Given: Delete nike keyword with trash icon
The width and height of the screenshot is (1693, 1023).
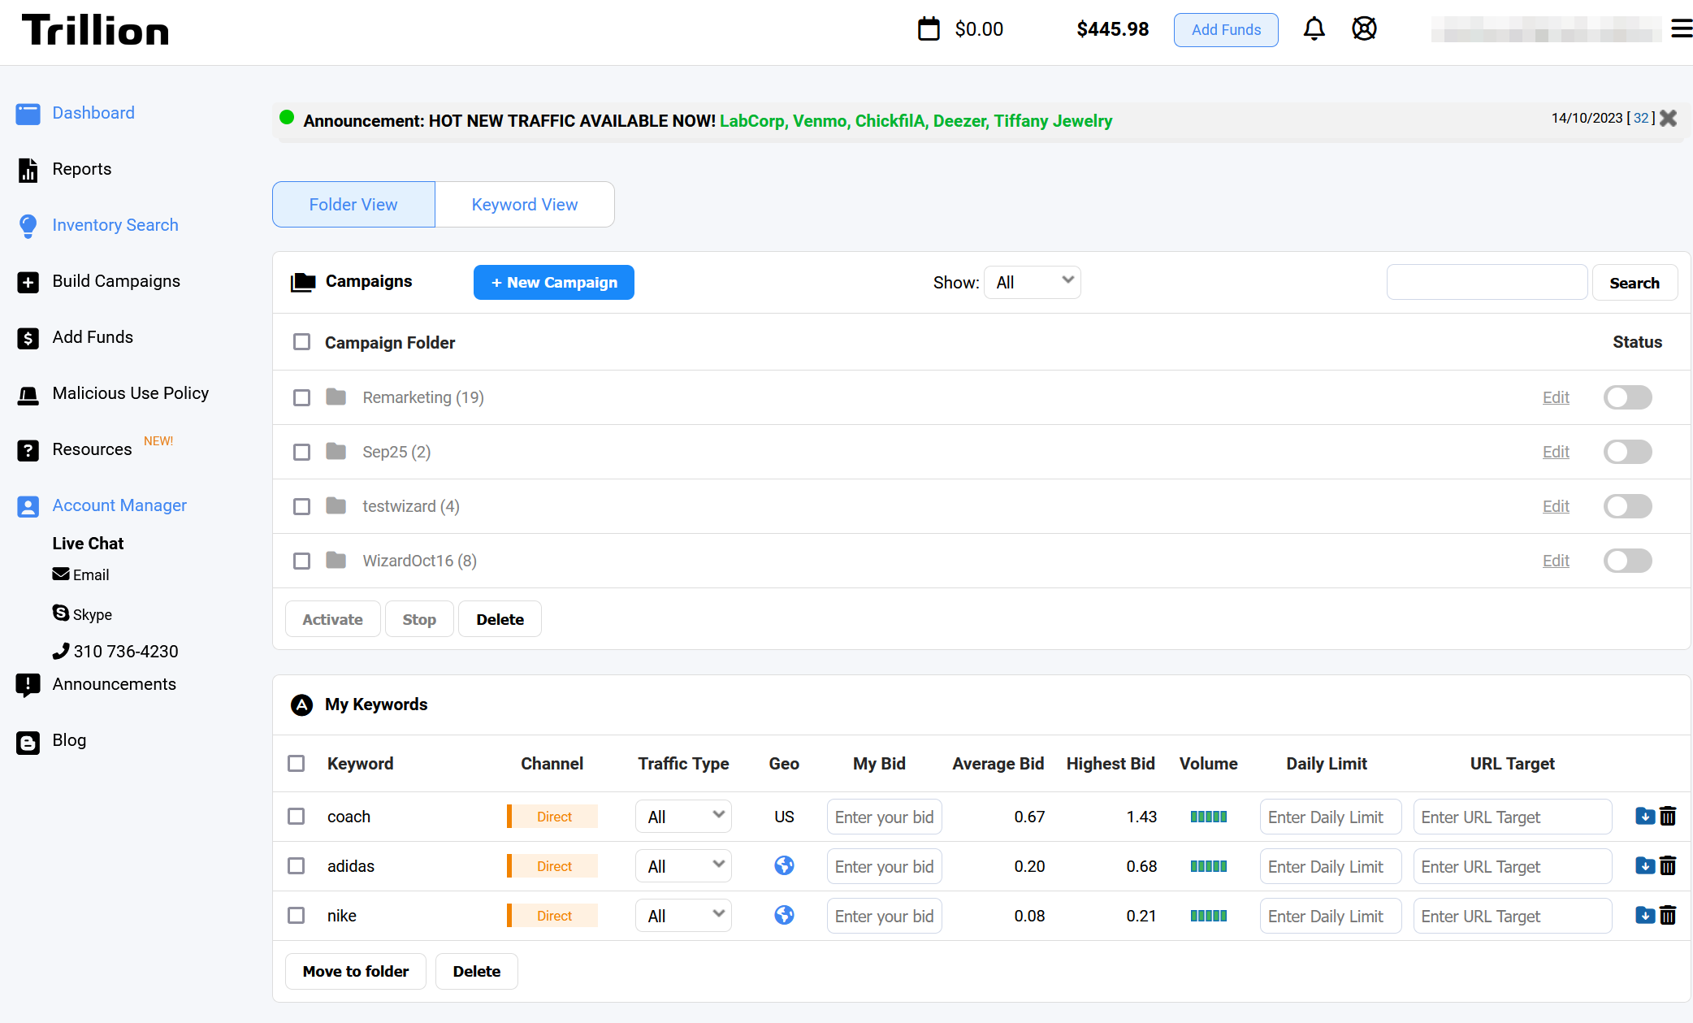Looking at the screenshot, I should [x=1668, y=916].
